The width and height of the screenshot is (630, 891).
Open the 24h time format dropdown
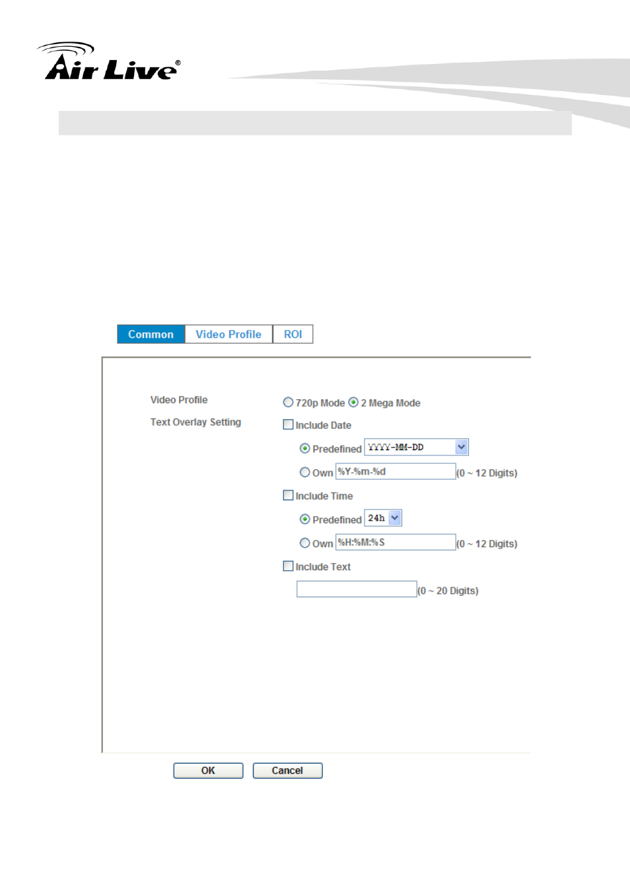383,518
